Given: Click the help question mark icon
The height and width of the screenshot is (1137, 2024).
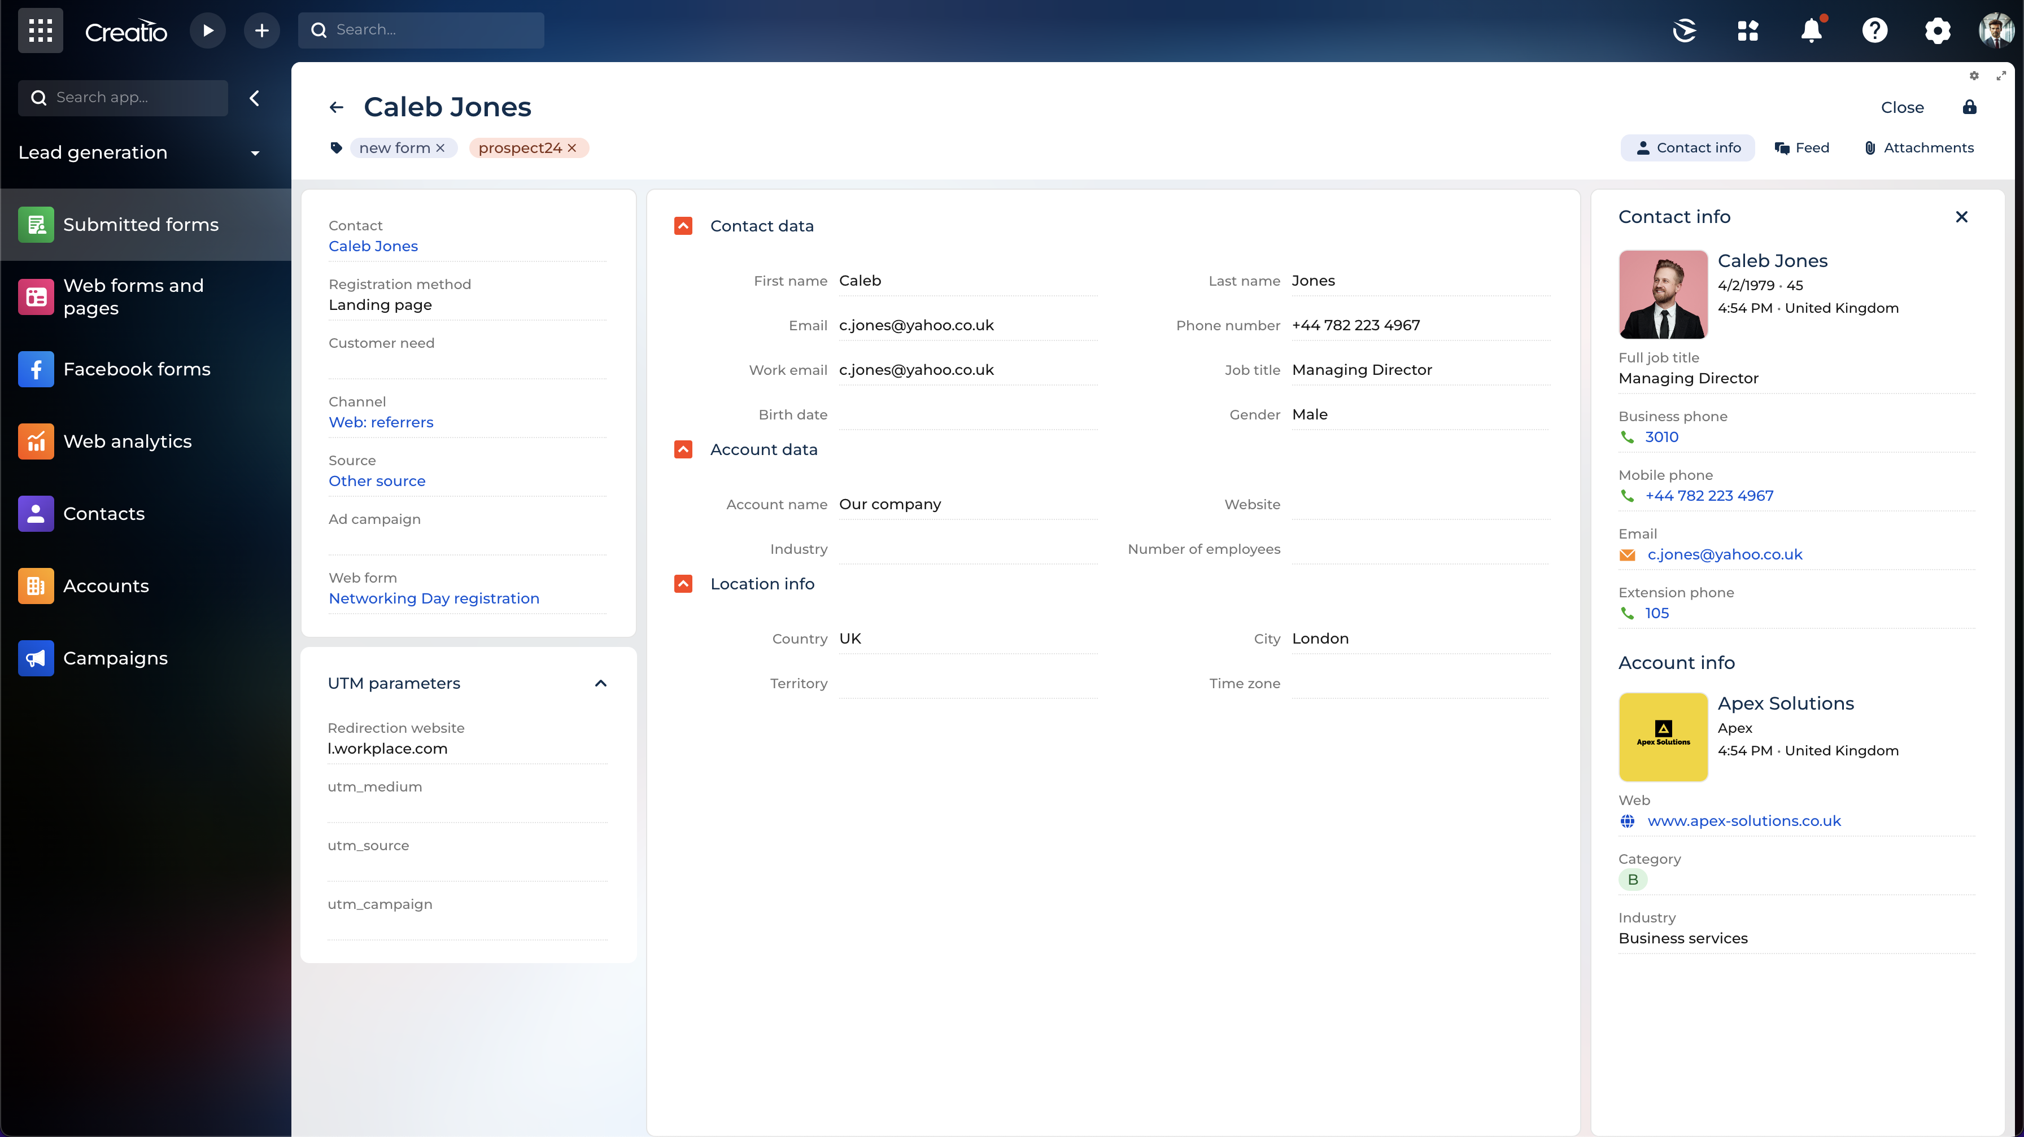Looking at the screenshot, I should point(1874,30).
